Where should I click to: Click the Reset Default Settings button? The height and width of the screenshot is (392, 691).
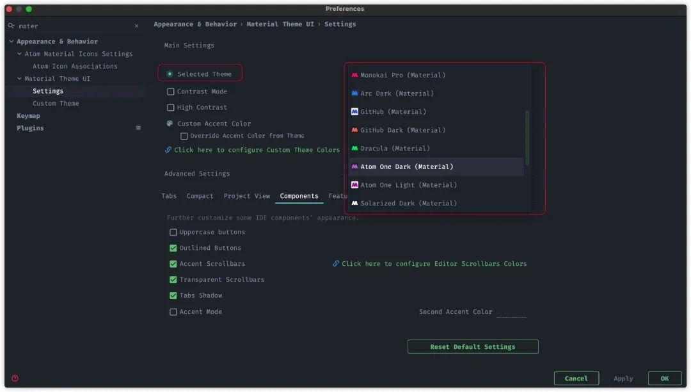(473, 347)
